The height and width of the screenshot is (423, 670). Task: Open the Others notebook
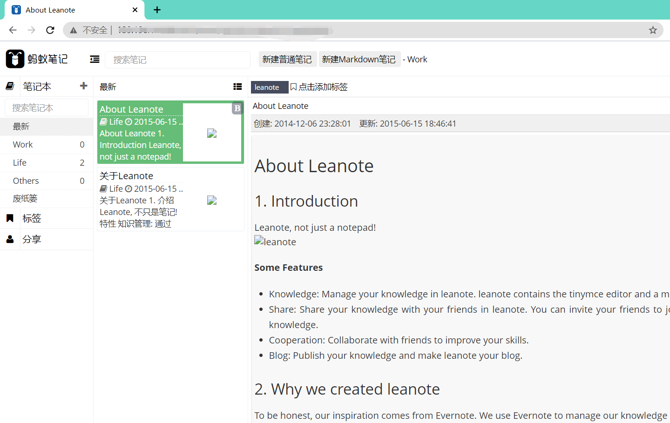click(47, 181)
